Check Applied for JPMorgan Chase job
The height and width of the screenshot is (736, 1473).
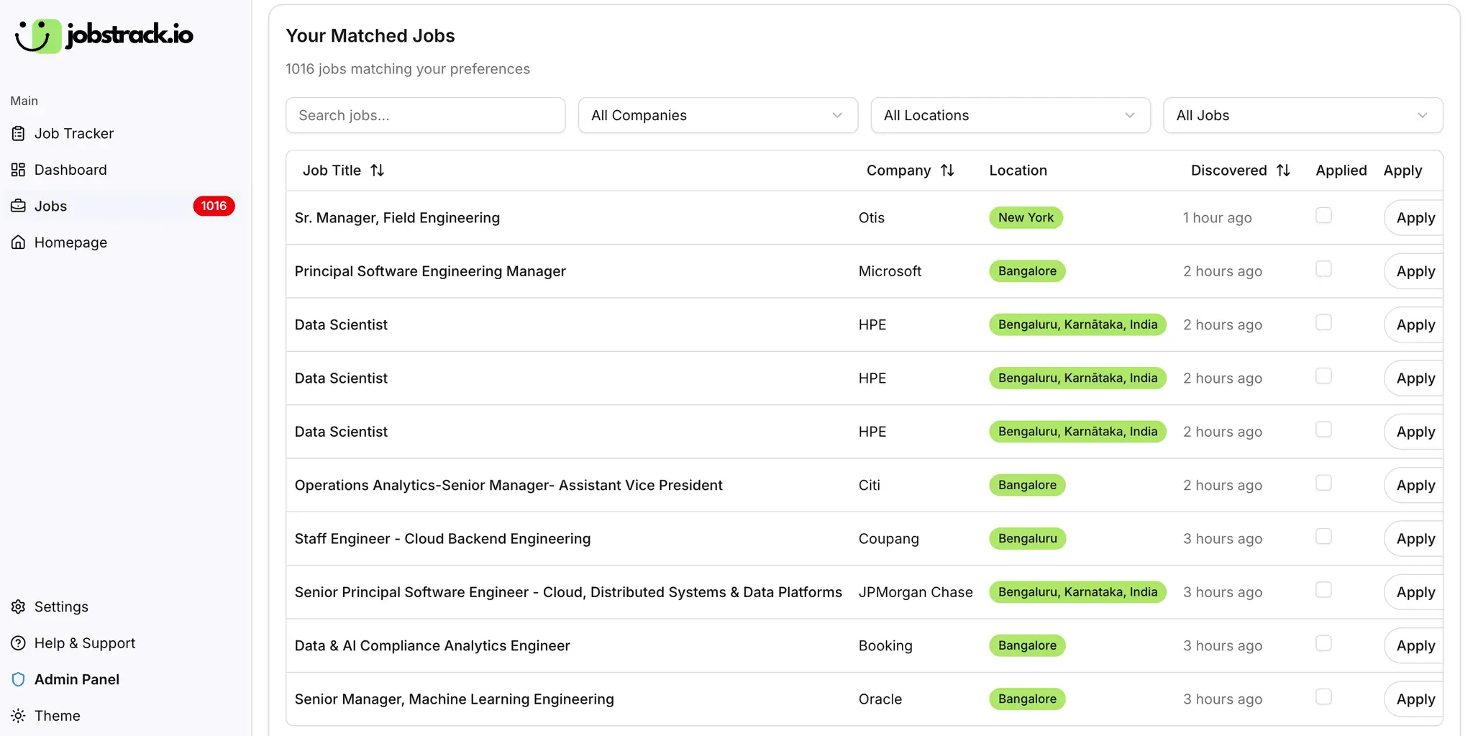coord(1323,590)
